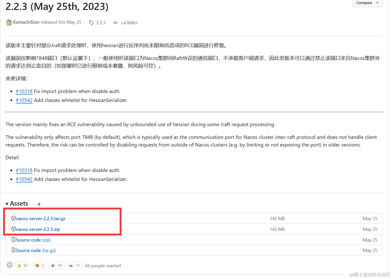The height and width of the screenshot is (279, 392).
Task: Click the 2.2.3 (May 25th, 2023) release title
Action: tap(57, 7)
